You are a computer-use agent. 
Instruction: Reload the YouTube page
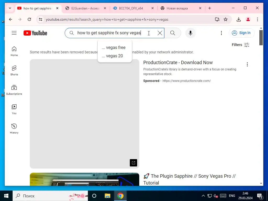[29, 19]
